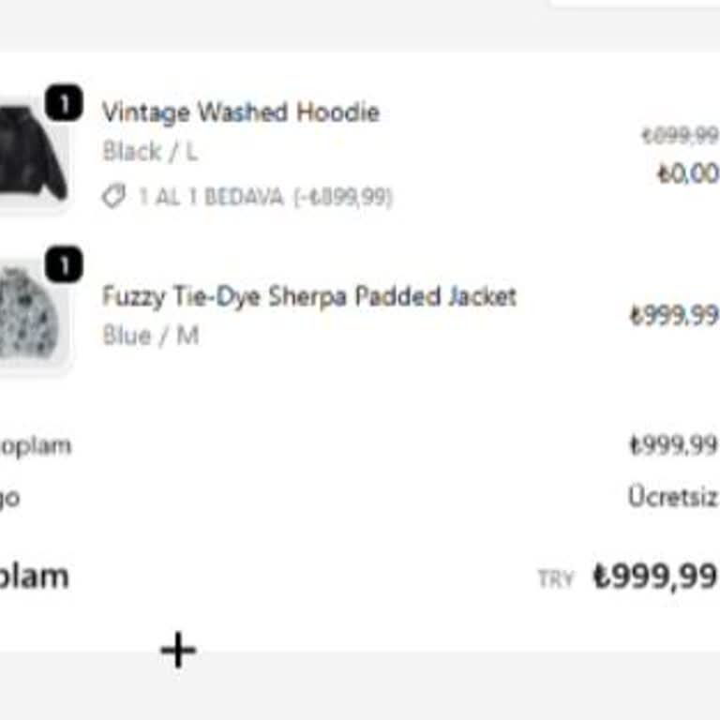Image resolution: width=720 pixels, height=720 pixels.
Task: Click the discount tag icon
Action: click(113, 197)
